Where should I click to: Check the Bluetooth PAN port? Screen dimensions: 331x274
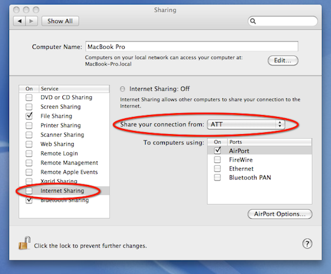click(217, 177)
